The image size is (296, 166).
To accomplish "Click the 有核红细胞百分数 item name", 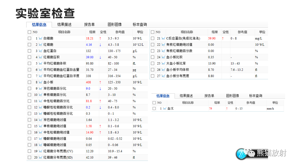I will click(179, 51).
